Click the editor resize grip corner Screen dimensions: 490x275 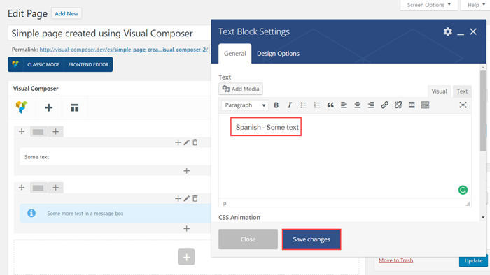coord(468,204)
